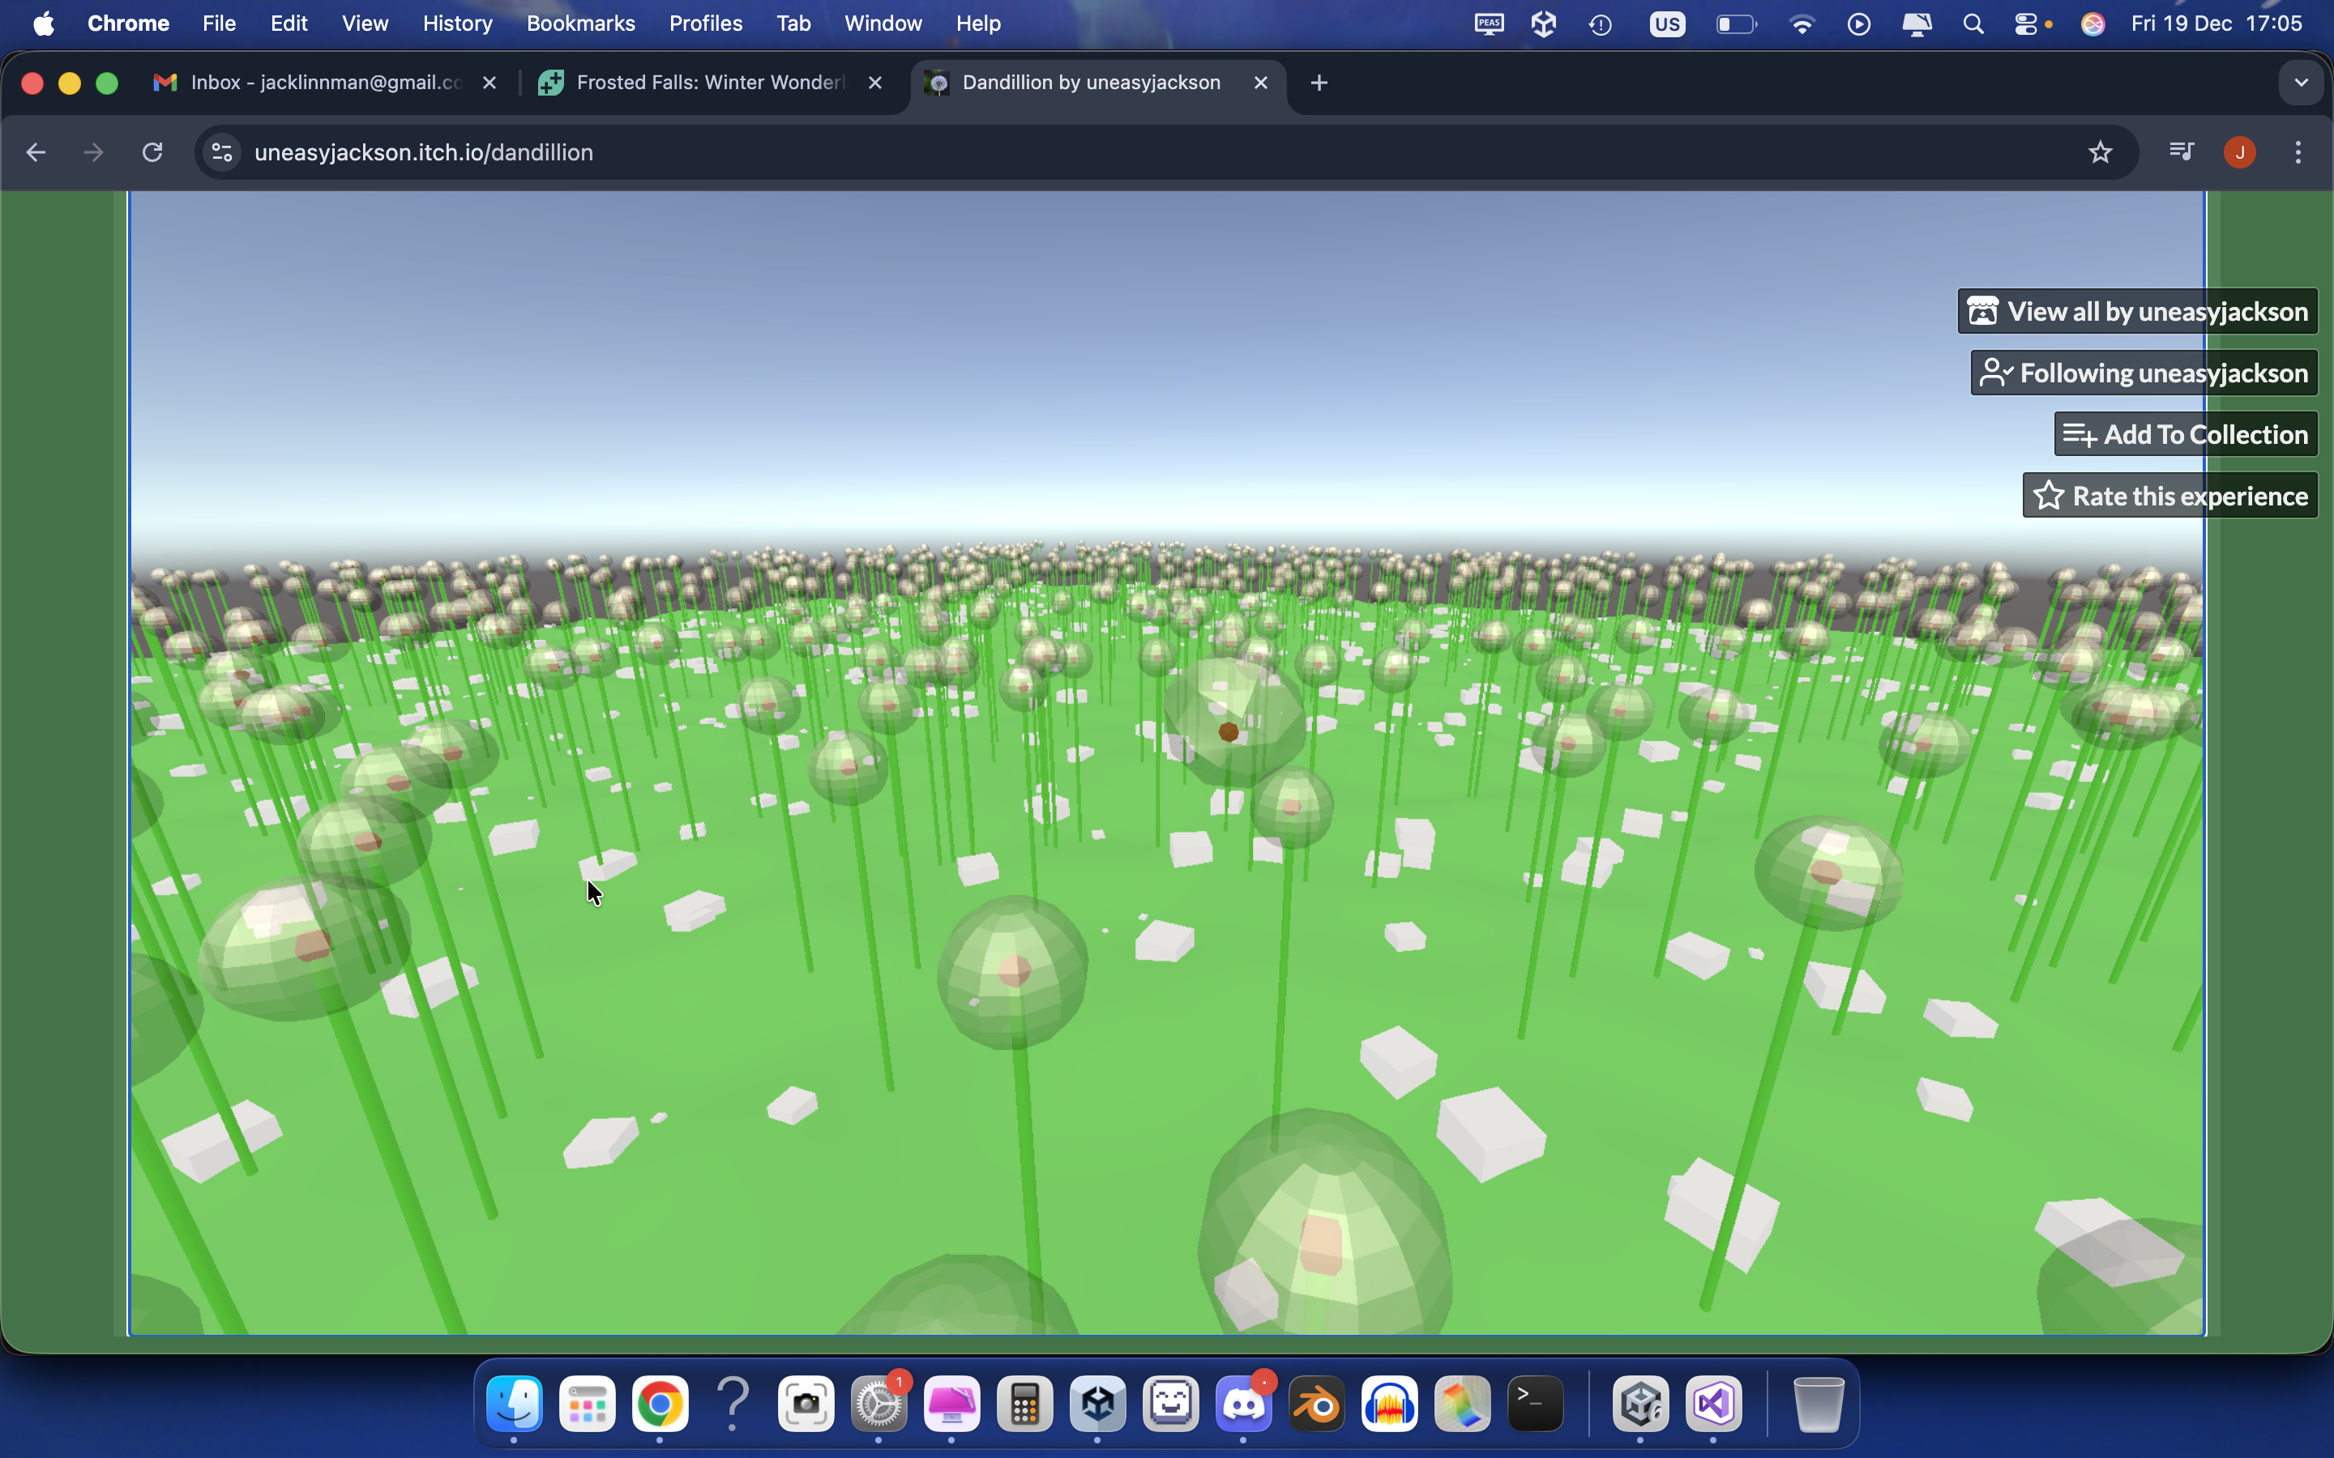Switch to the Frosted Falls tab

pos(709,83)
